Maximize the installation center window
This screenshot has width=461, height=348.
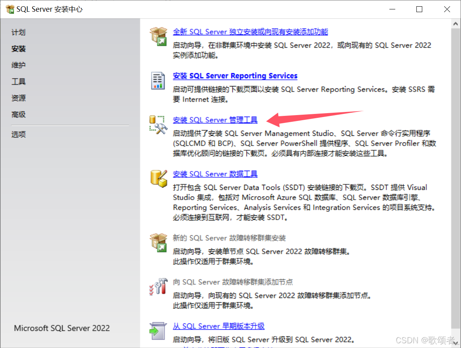pyautogui.click(x=419, y=9)
